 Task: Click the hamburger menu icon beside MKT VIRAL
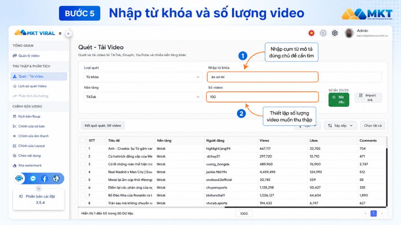click(60, 33)
